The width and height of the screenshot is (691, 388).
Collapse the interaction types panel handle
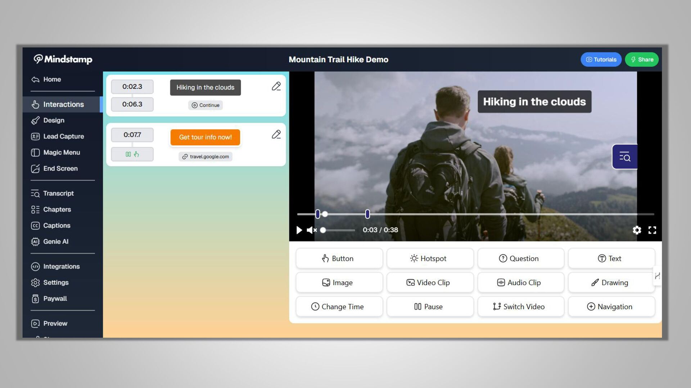(657, 276)
